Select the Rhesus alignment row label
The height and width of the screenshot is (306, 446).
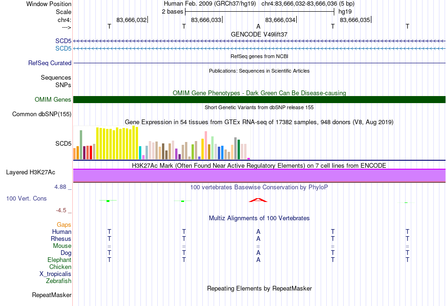61,239
